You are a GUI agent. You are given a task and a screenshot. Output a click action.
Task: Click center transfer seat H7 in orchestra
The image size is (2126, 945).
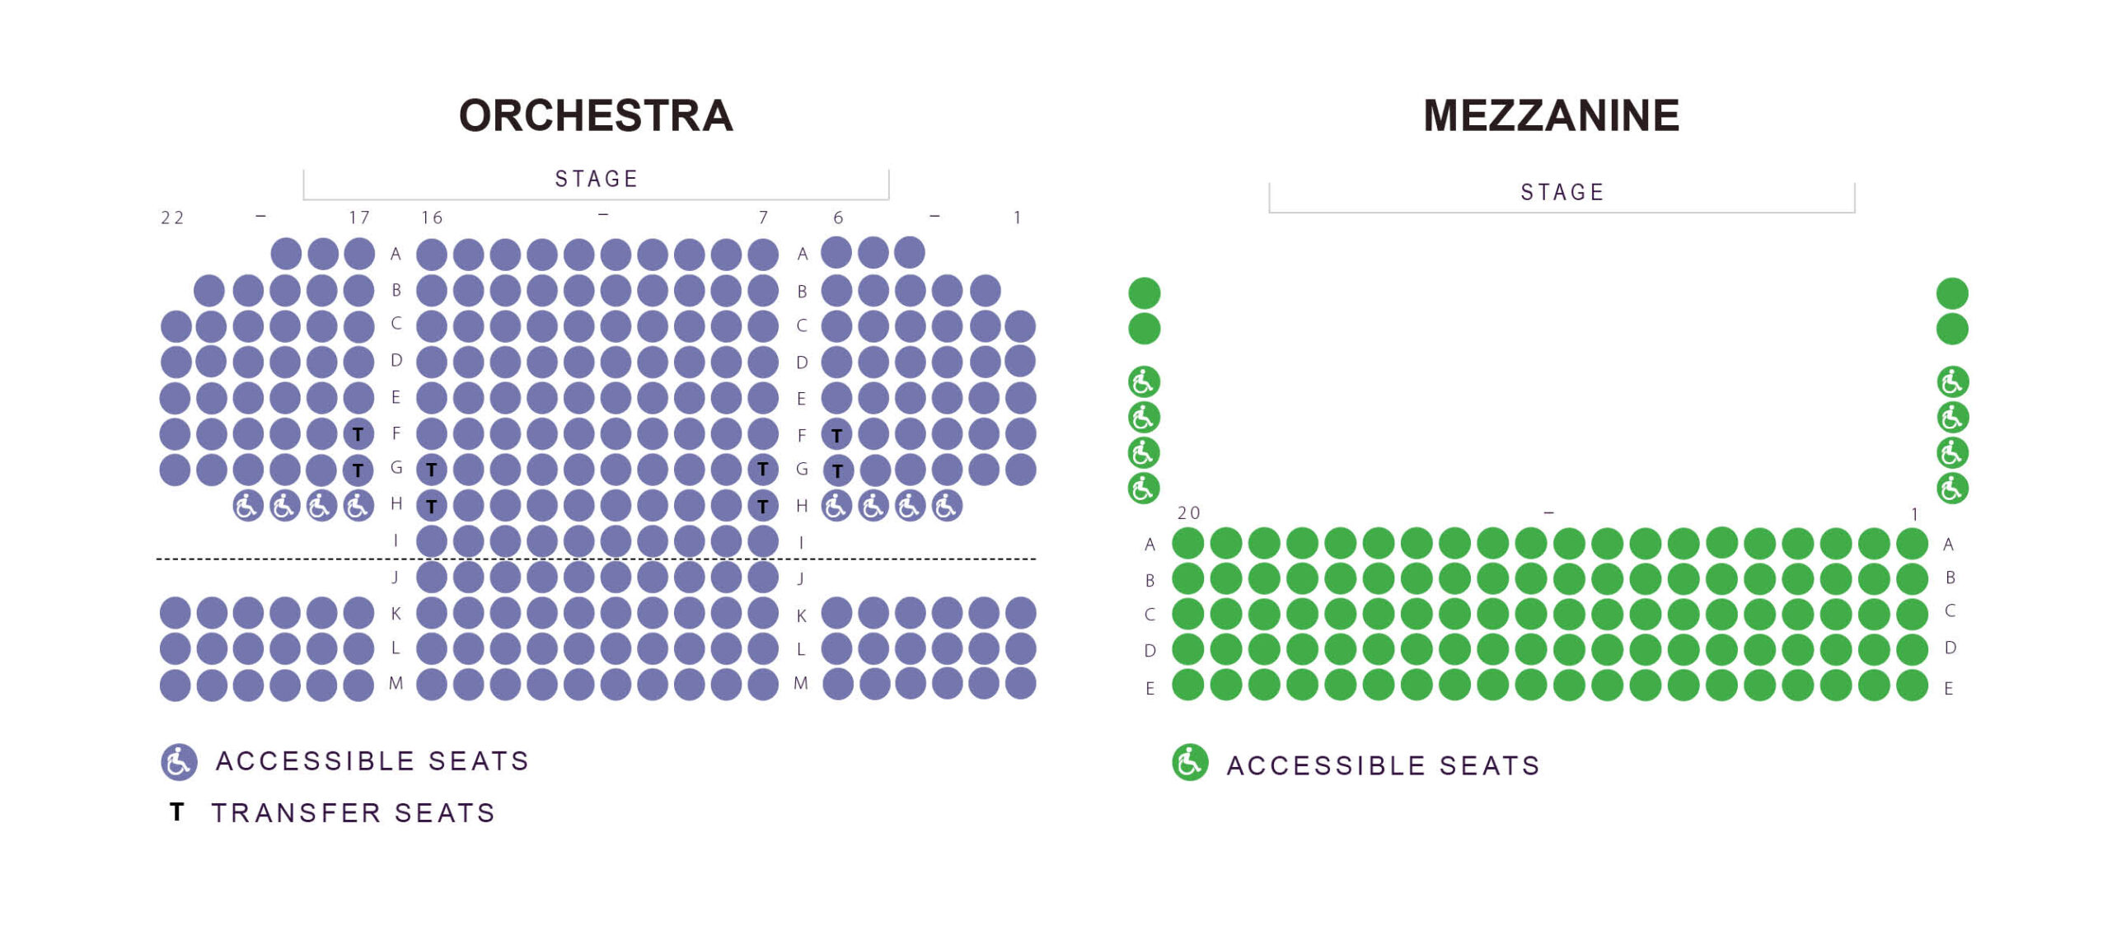[762, 506]
